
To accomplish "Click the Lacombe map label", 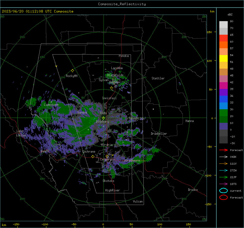I will tap(117, 68).
